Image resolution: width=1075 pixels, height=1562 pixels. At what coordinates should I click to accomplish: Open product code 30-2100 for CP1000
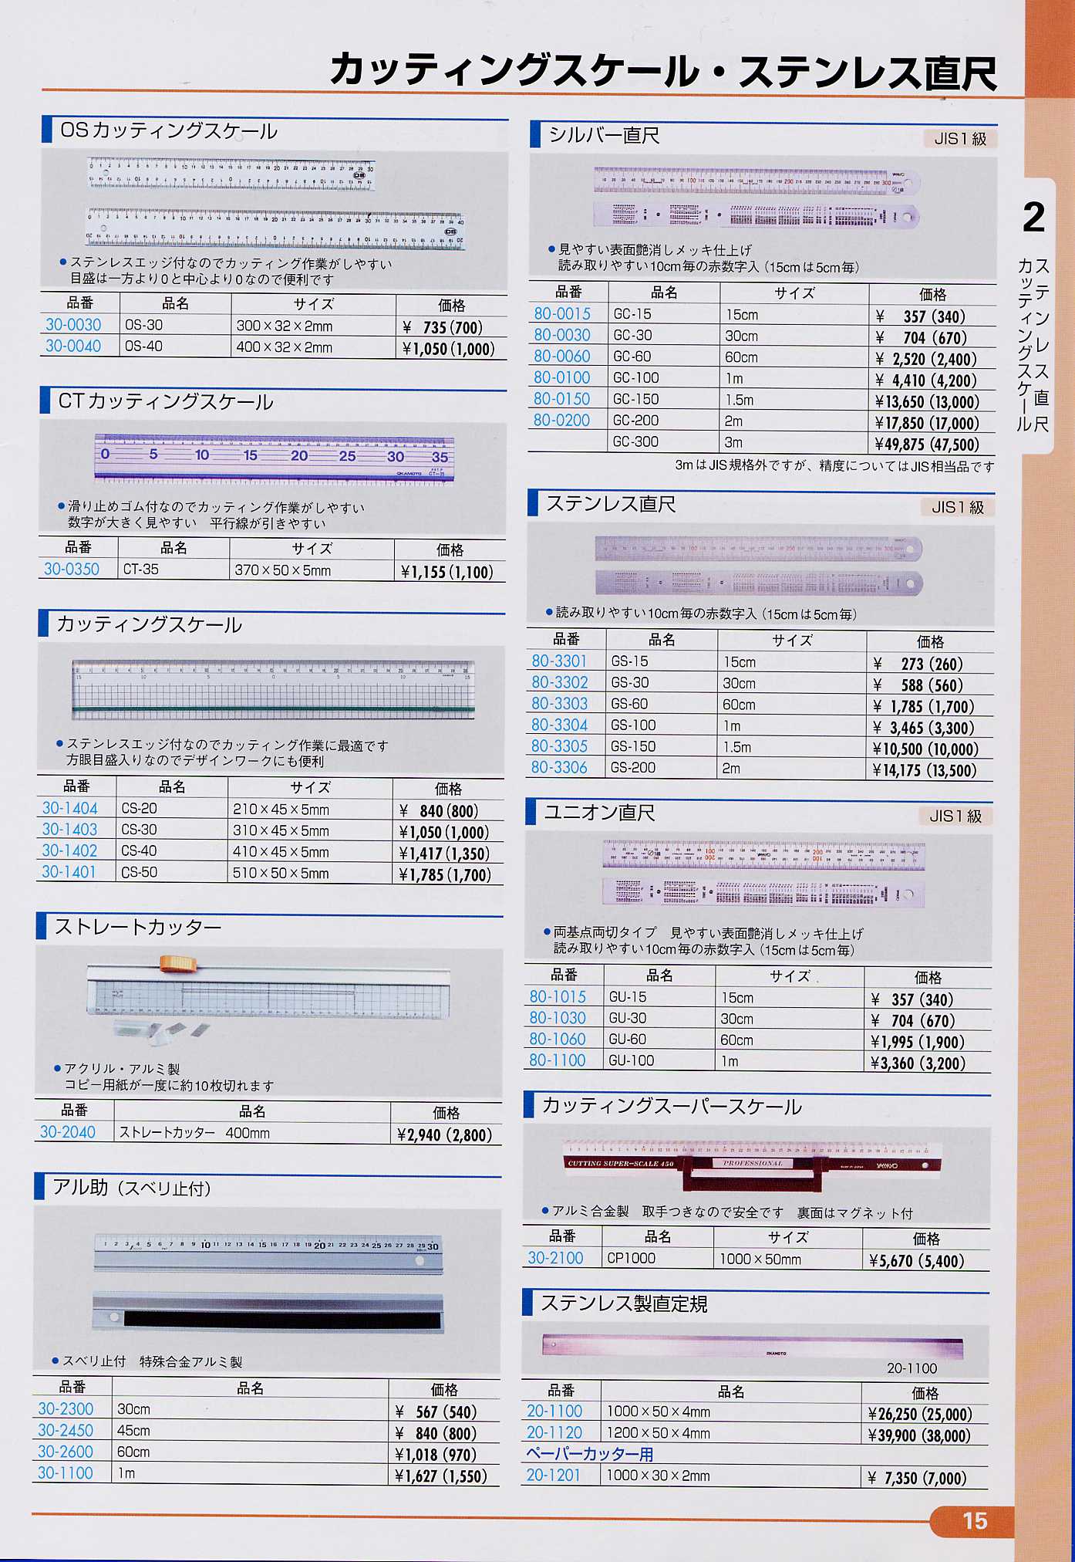(555, 1258)
